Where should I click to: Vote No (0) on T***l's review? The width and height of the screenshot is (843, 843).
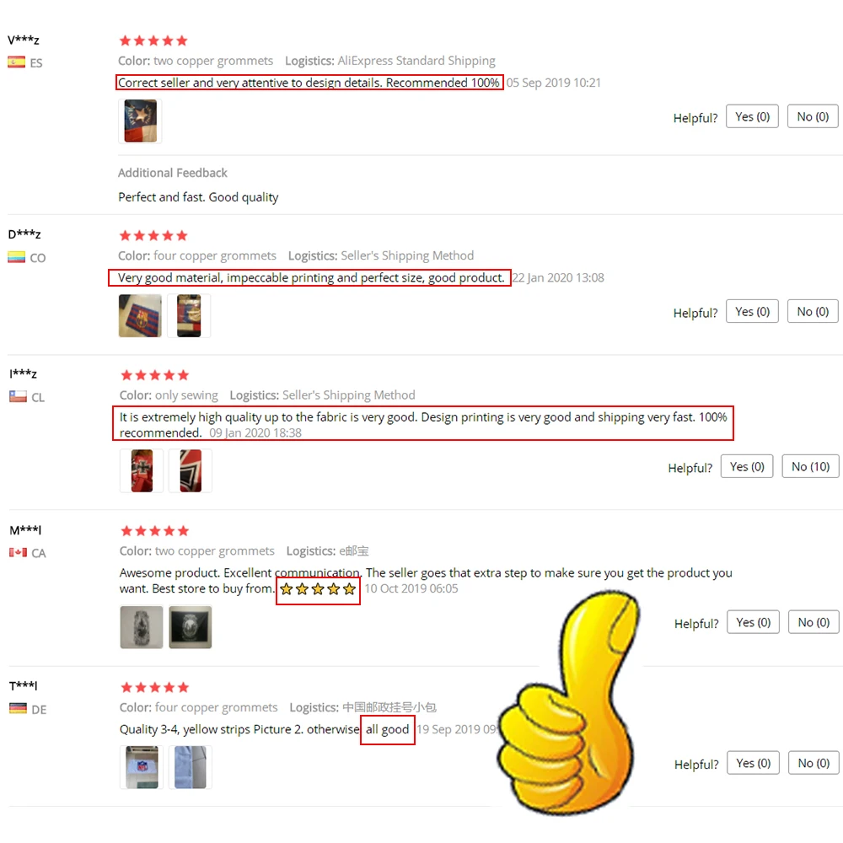(813, 763)
